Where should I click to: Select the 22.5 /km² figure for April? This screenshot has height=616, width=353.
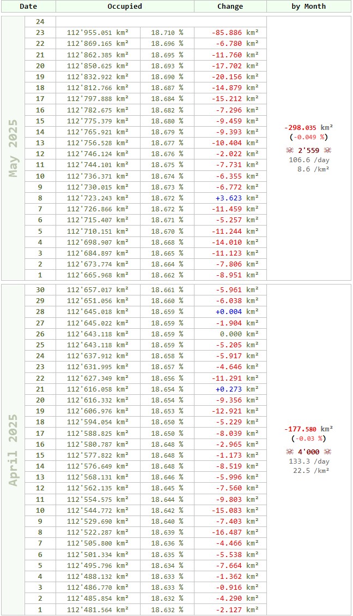pos(308,471)
